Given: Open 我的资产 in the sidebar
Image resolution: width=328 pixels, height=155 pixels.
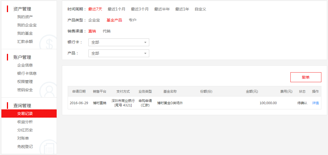Looking at the screenshot, I should (x=25, y=17).
